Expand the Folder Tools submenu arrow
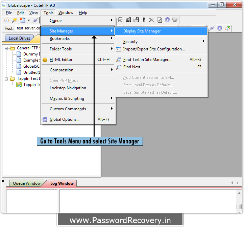This screenshot has height=227, width=244. (112, 49)
